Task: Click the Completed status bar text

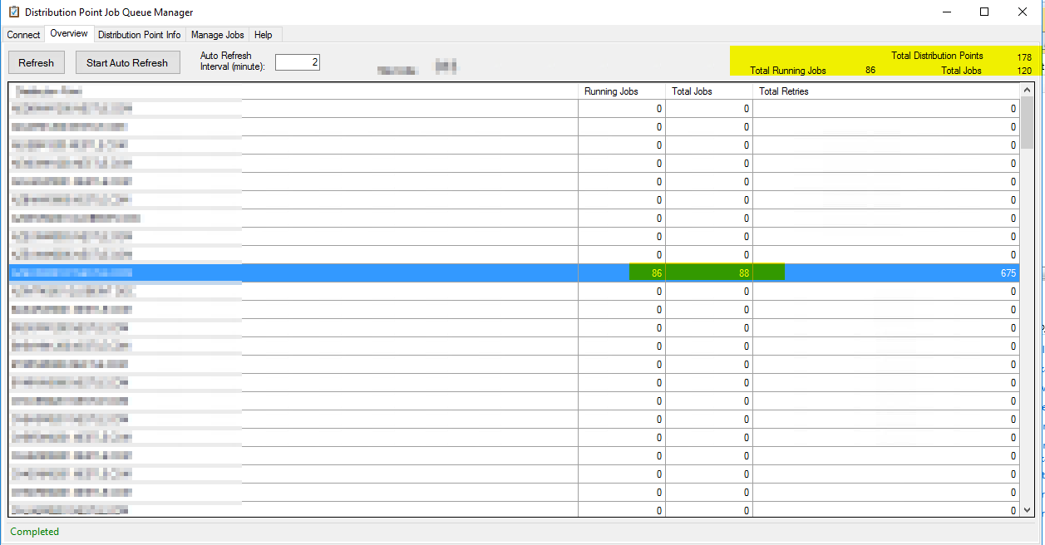Action: 35,532
